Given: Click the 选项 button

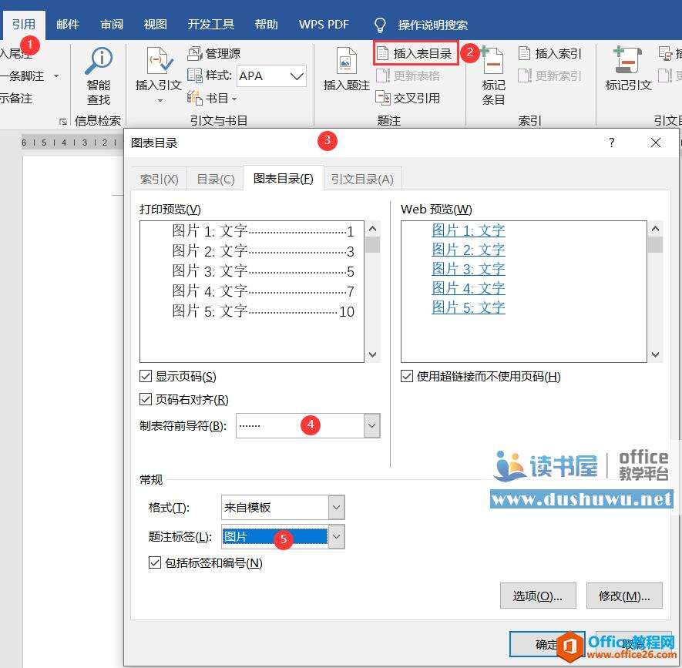Looking at the screenshot, I should tap(538, 595).
